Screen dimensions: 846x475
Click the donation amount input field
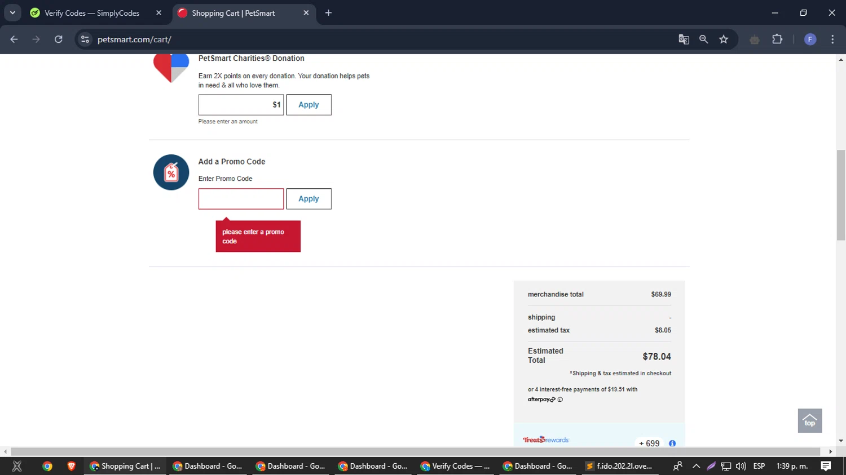241,105
